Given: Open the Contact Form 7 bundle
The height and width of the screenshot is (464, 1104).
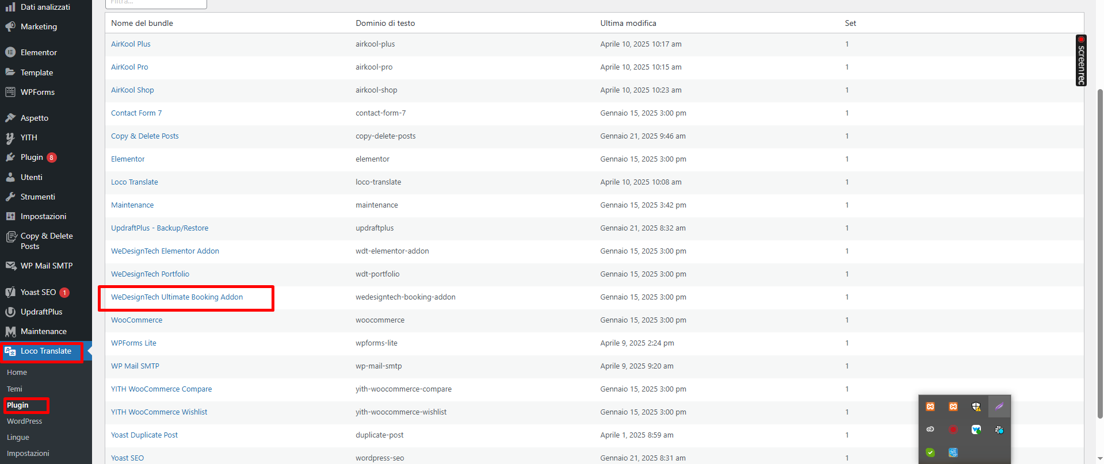Looking at the screenshot, I should click(x=136, y=113).
